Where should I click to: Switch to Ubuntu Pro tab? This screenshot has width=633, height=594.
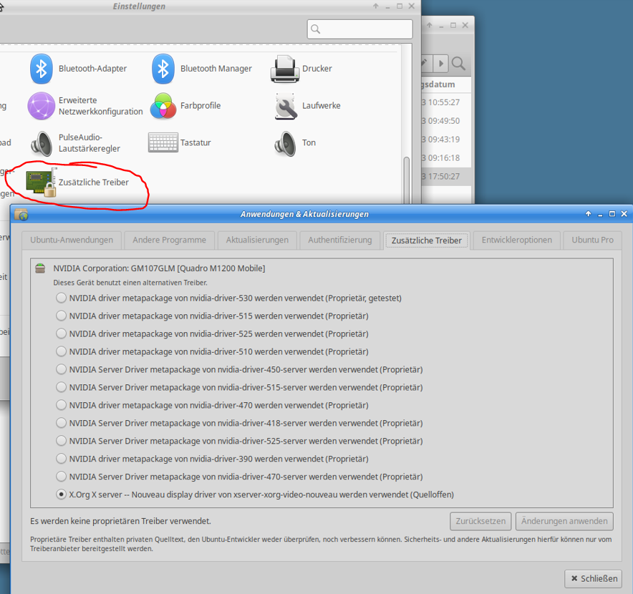click(x=592, y=240)
